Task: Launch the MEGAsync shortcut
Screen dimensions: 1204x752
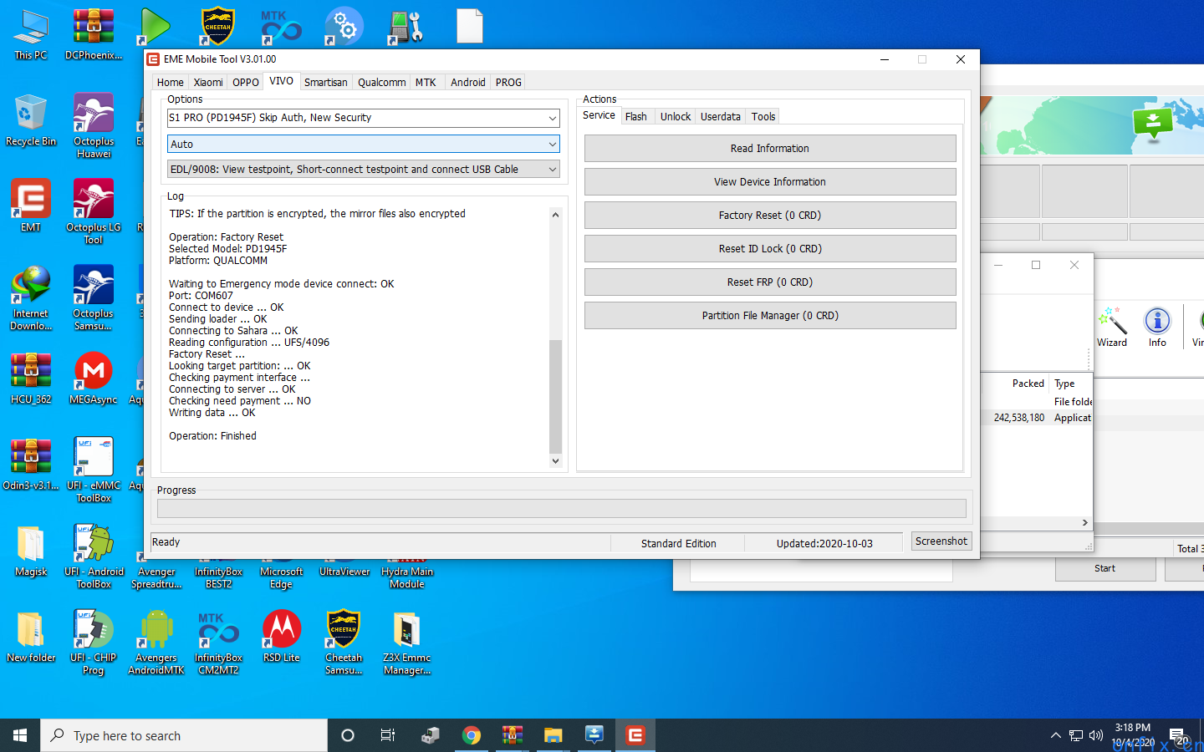Action: (94, 379)
